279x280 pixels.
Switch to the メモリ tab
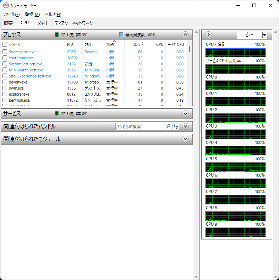click(x=43, y=23)
